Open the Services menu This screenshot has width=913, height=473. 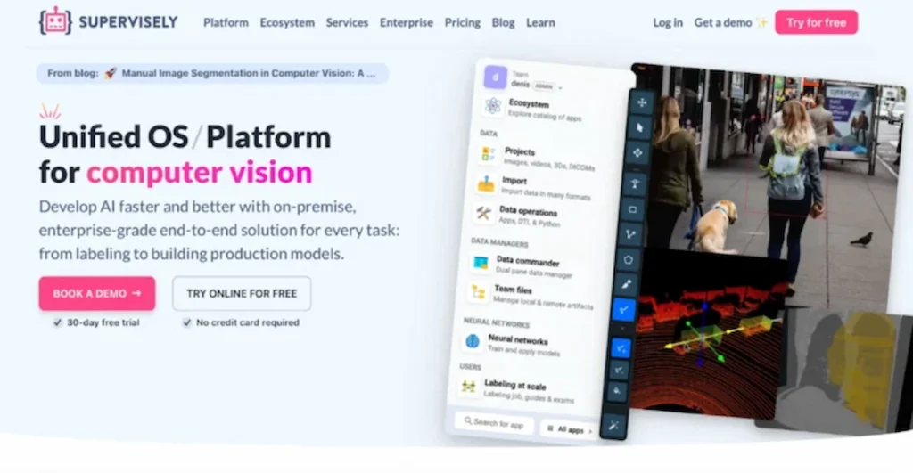pos(347,22)
